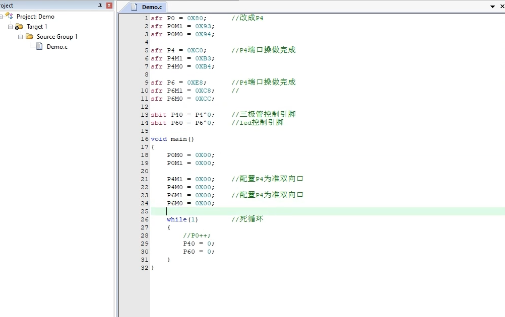
Task: Click the Source Group 1 folder icon
Action: pyautogui.click(x=29, y=37)
